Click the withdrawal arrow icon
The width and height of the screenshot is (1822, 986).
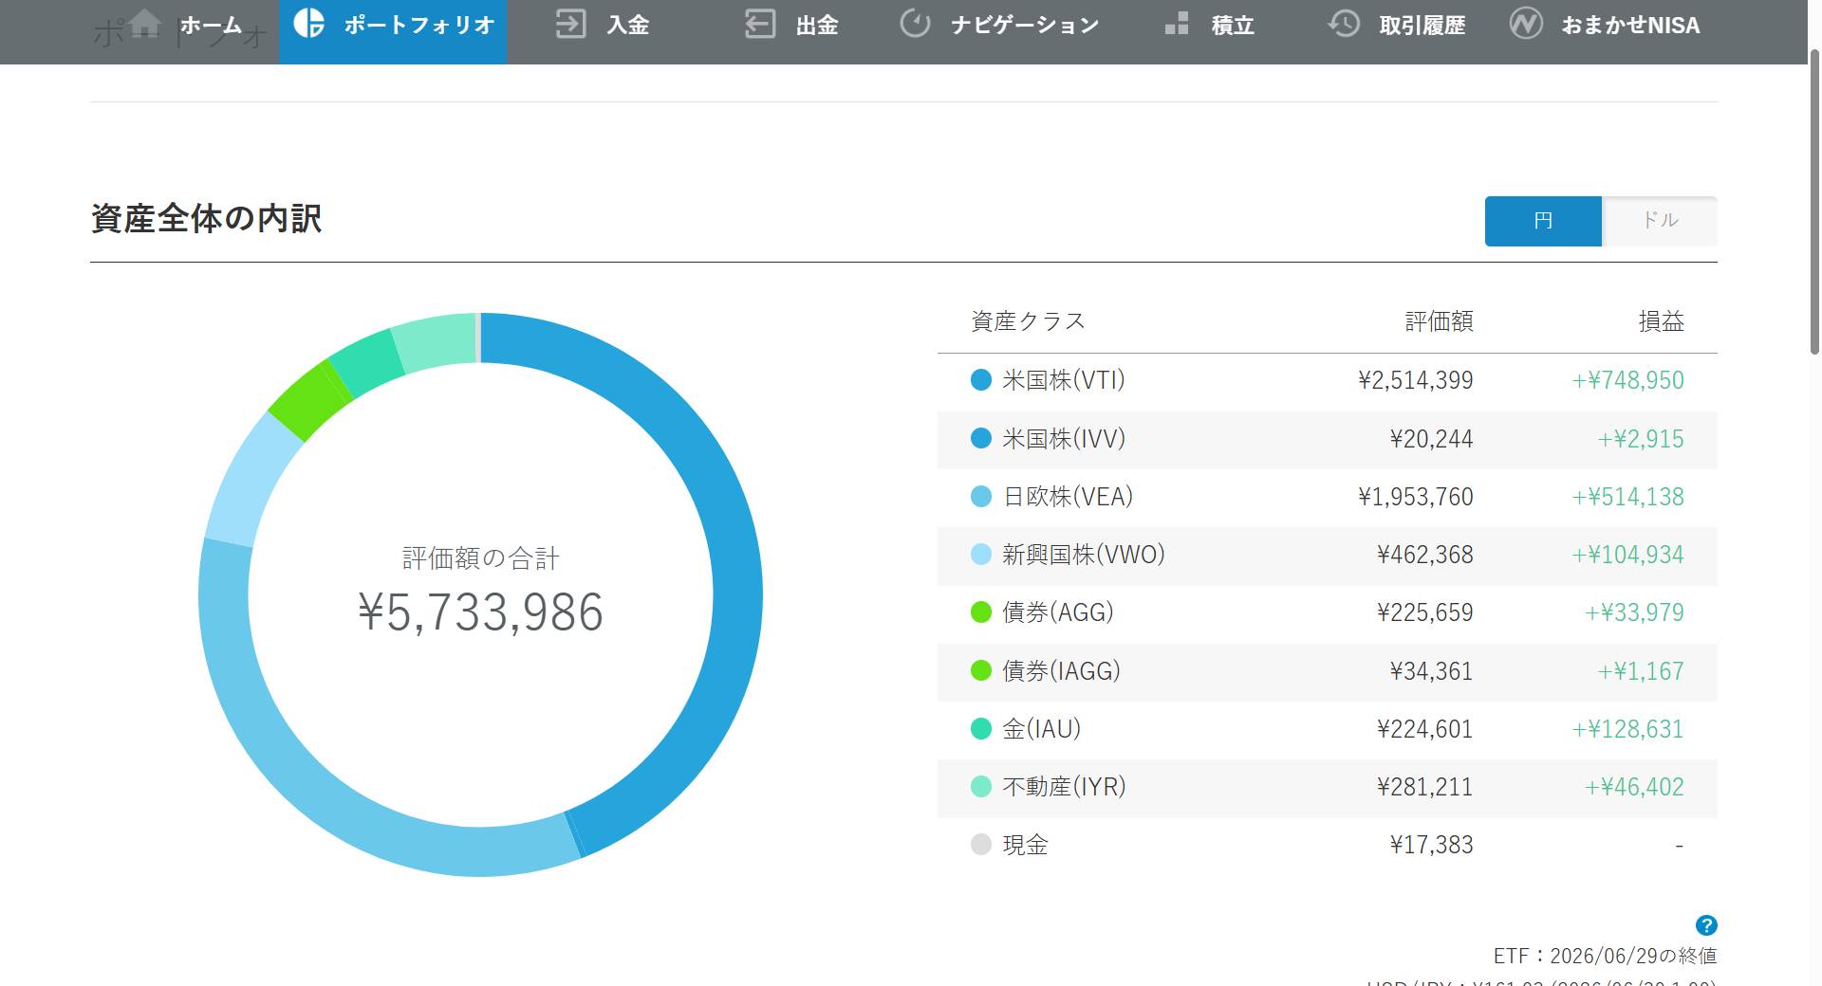pyautogui.click(x=760, y=24)
